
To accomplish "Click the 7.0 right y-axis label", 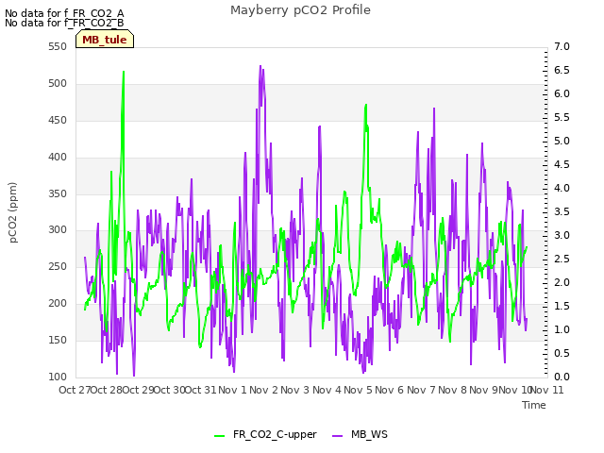I will coord(562,47).
